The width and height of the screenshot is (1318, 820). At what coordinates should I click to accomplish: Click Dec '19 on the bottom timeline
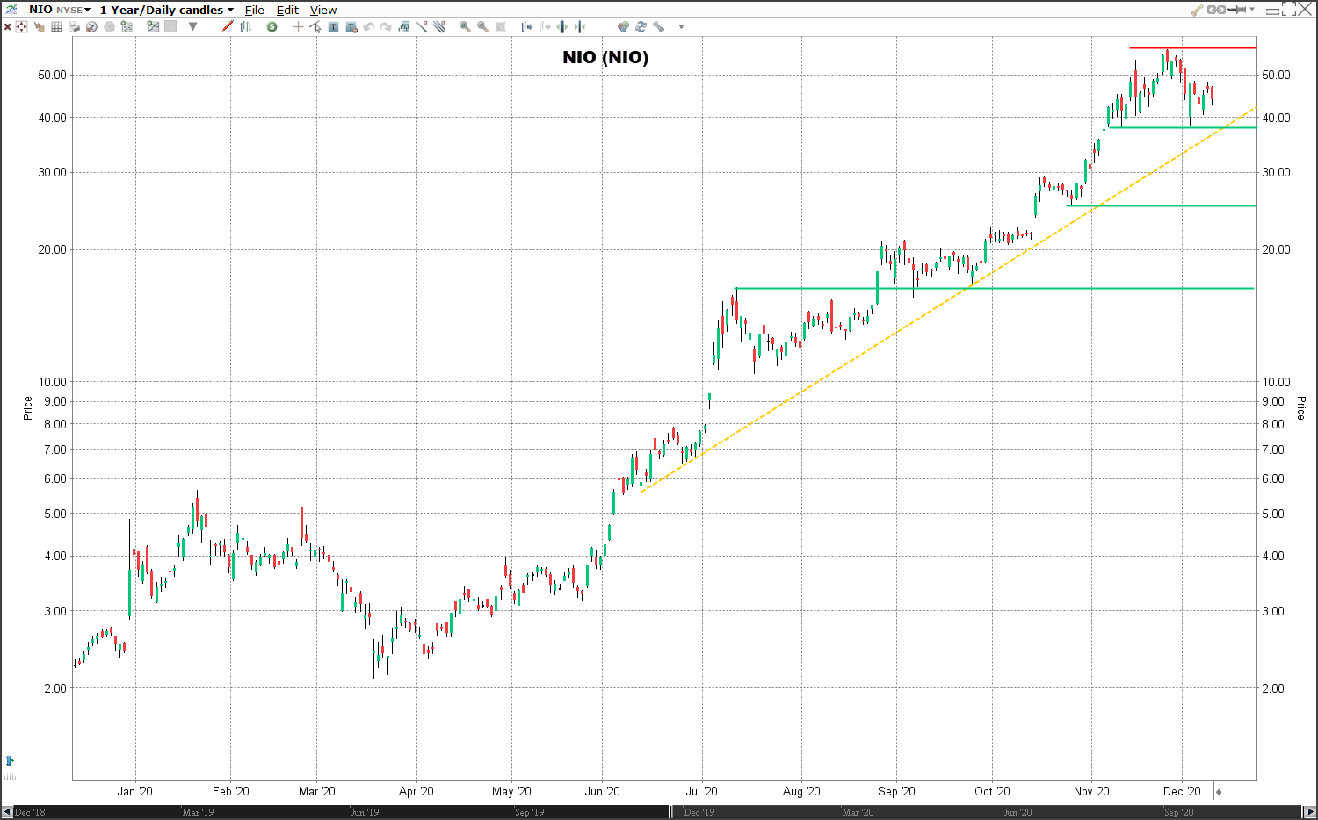click(x=699, y=812)
